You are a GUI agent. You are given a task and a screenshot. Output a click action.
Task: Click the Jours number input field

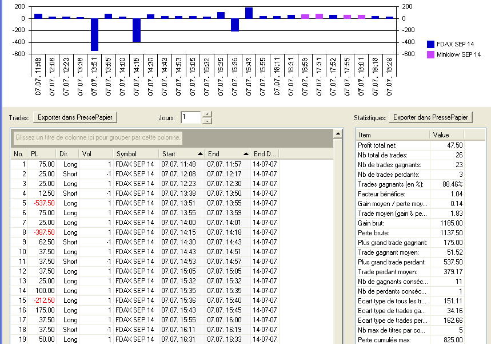coord(190,117)
